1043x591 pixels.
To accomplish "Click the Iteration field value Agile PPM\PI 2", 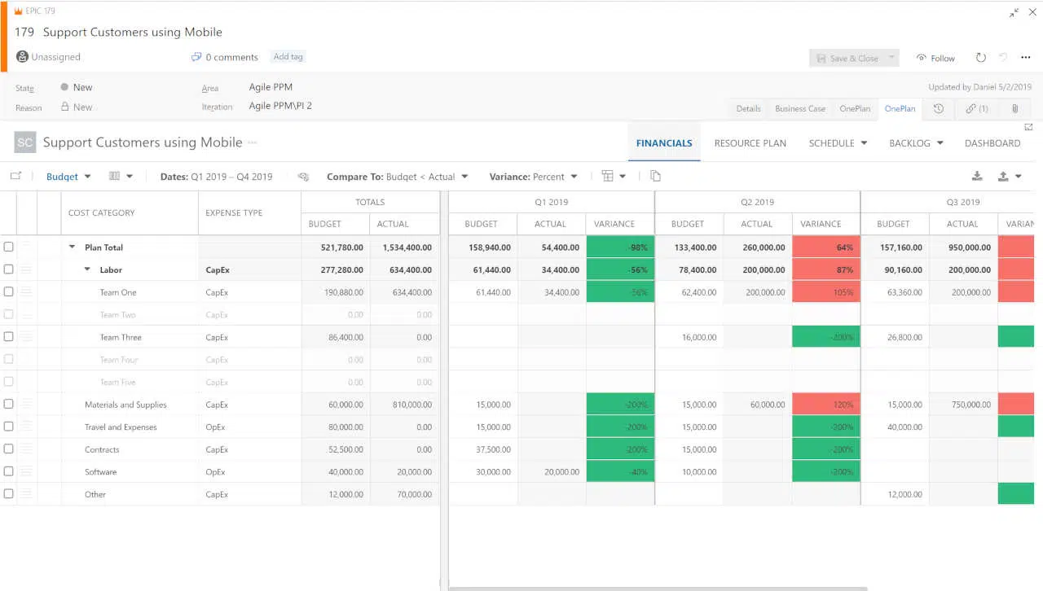I will 280,106.
